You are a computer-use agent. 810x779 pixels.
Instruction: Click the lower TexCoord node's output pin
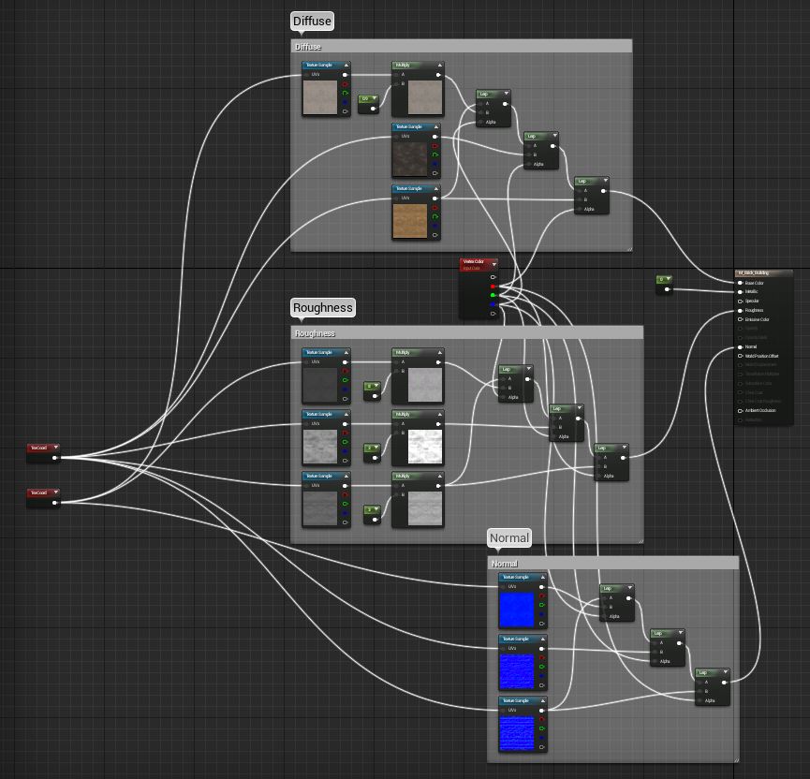(54, 503)
